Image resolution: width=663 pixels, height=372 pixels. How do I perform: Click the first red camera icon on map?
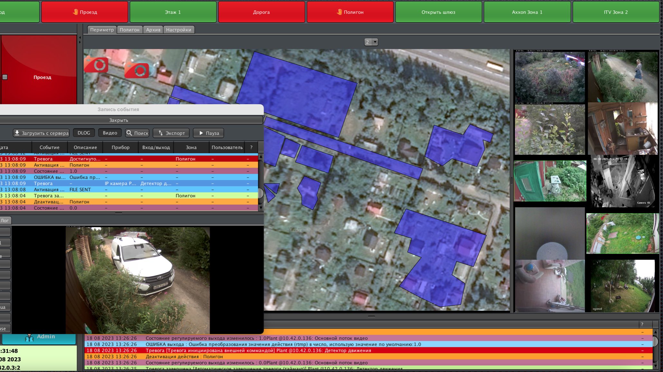(96, 64)
